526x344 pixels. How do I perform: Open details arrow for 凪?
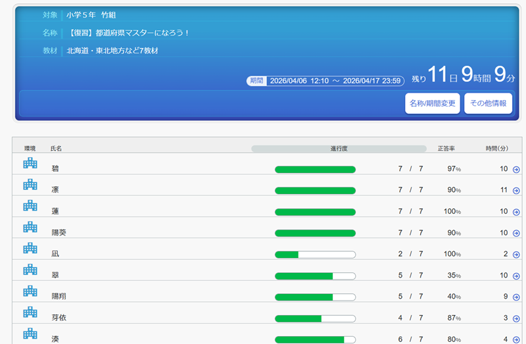(x=516, y=255)
